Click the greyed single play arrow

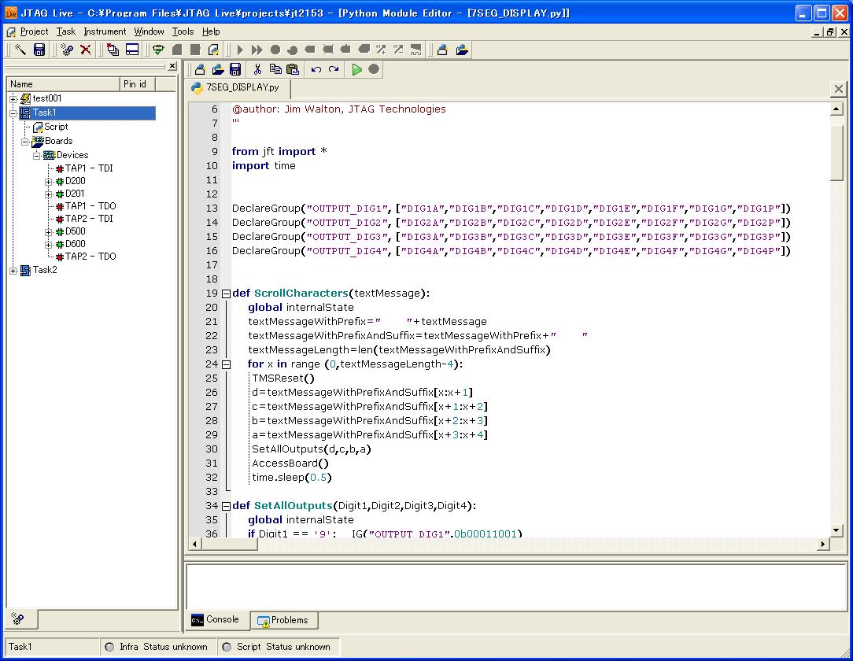click(240, 50)
